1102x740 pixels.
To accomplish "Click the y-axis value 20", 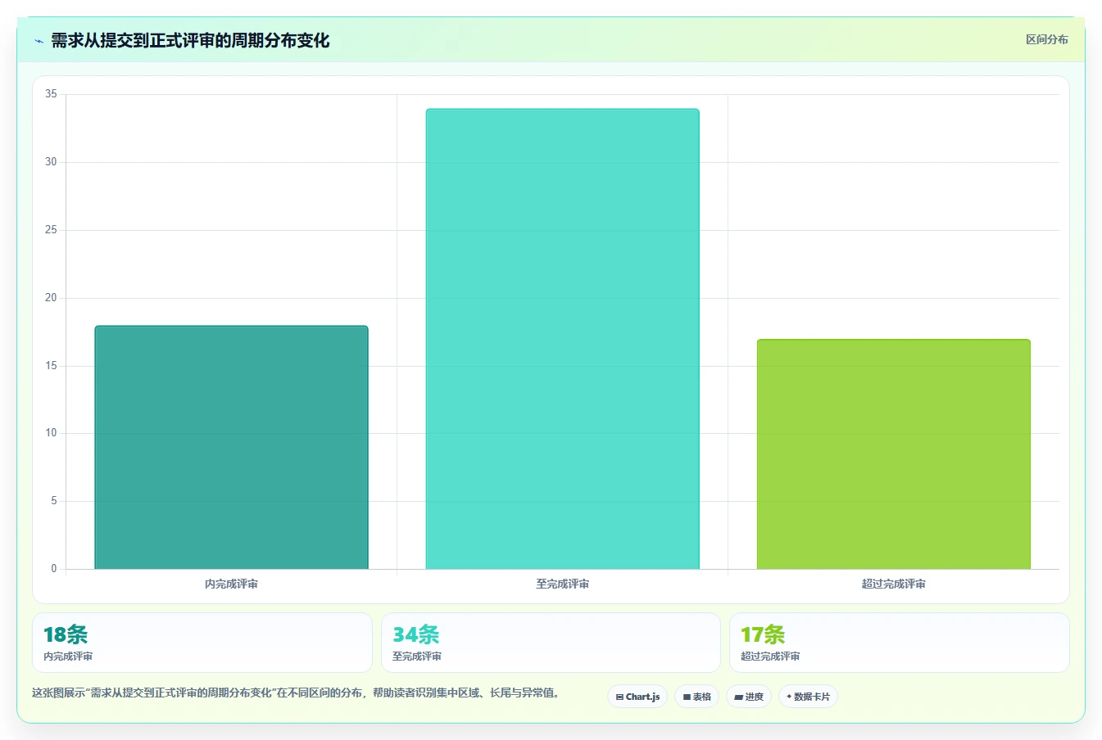I will [x=51, y=298].
